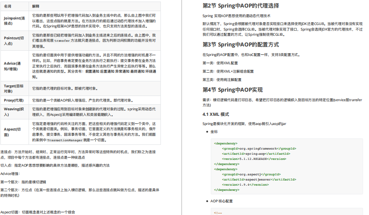369x215 pixels.
Task: Click the paragraph starting '切入点：指定AOP思想'
Action: (55, 165)
